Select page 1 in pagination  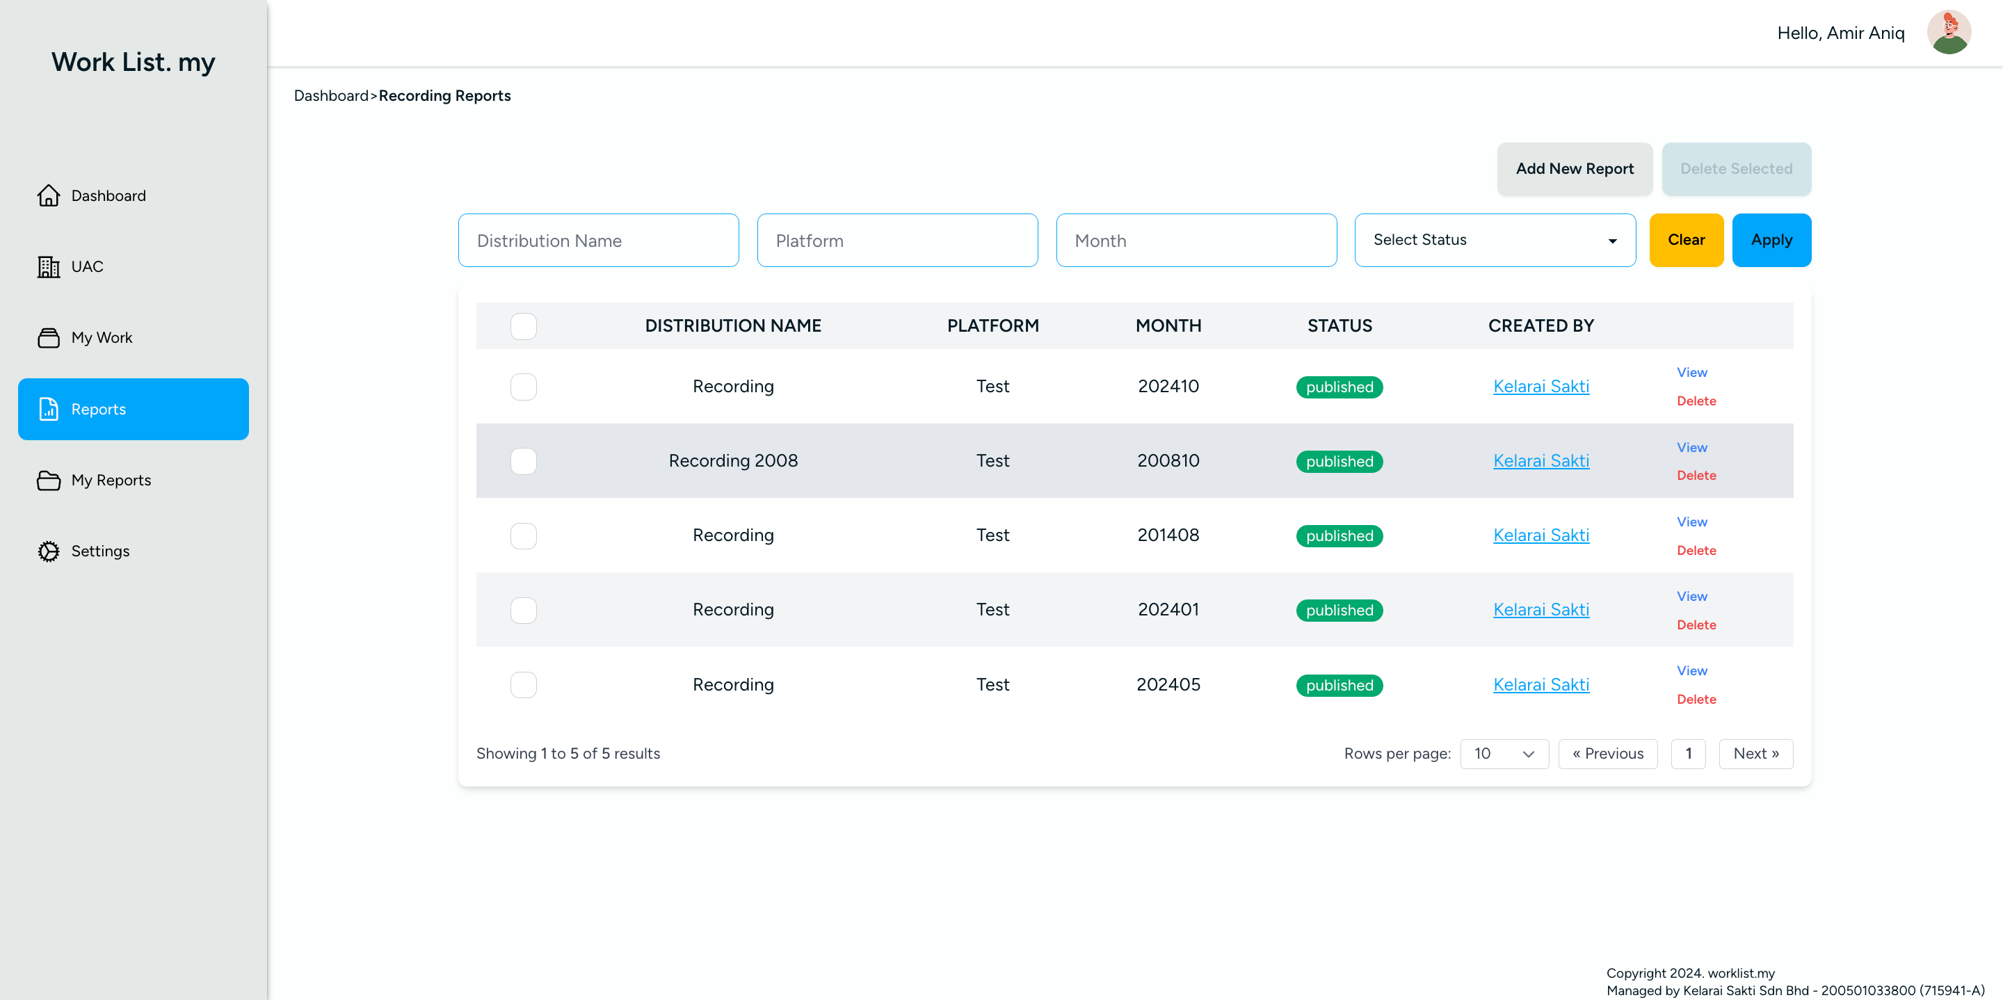click(x=1688, y=754)
